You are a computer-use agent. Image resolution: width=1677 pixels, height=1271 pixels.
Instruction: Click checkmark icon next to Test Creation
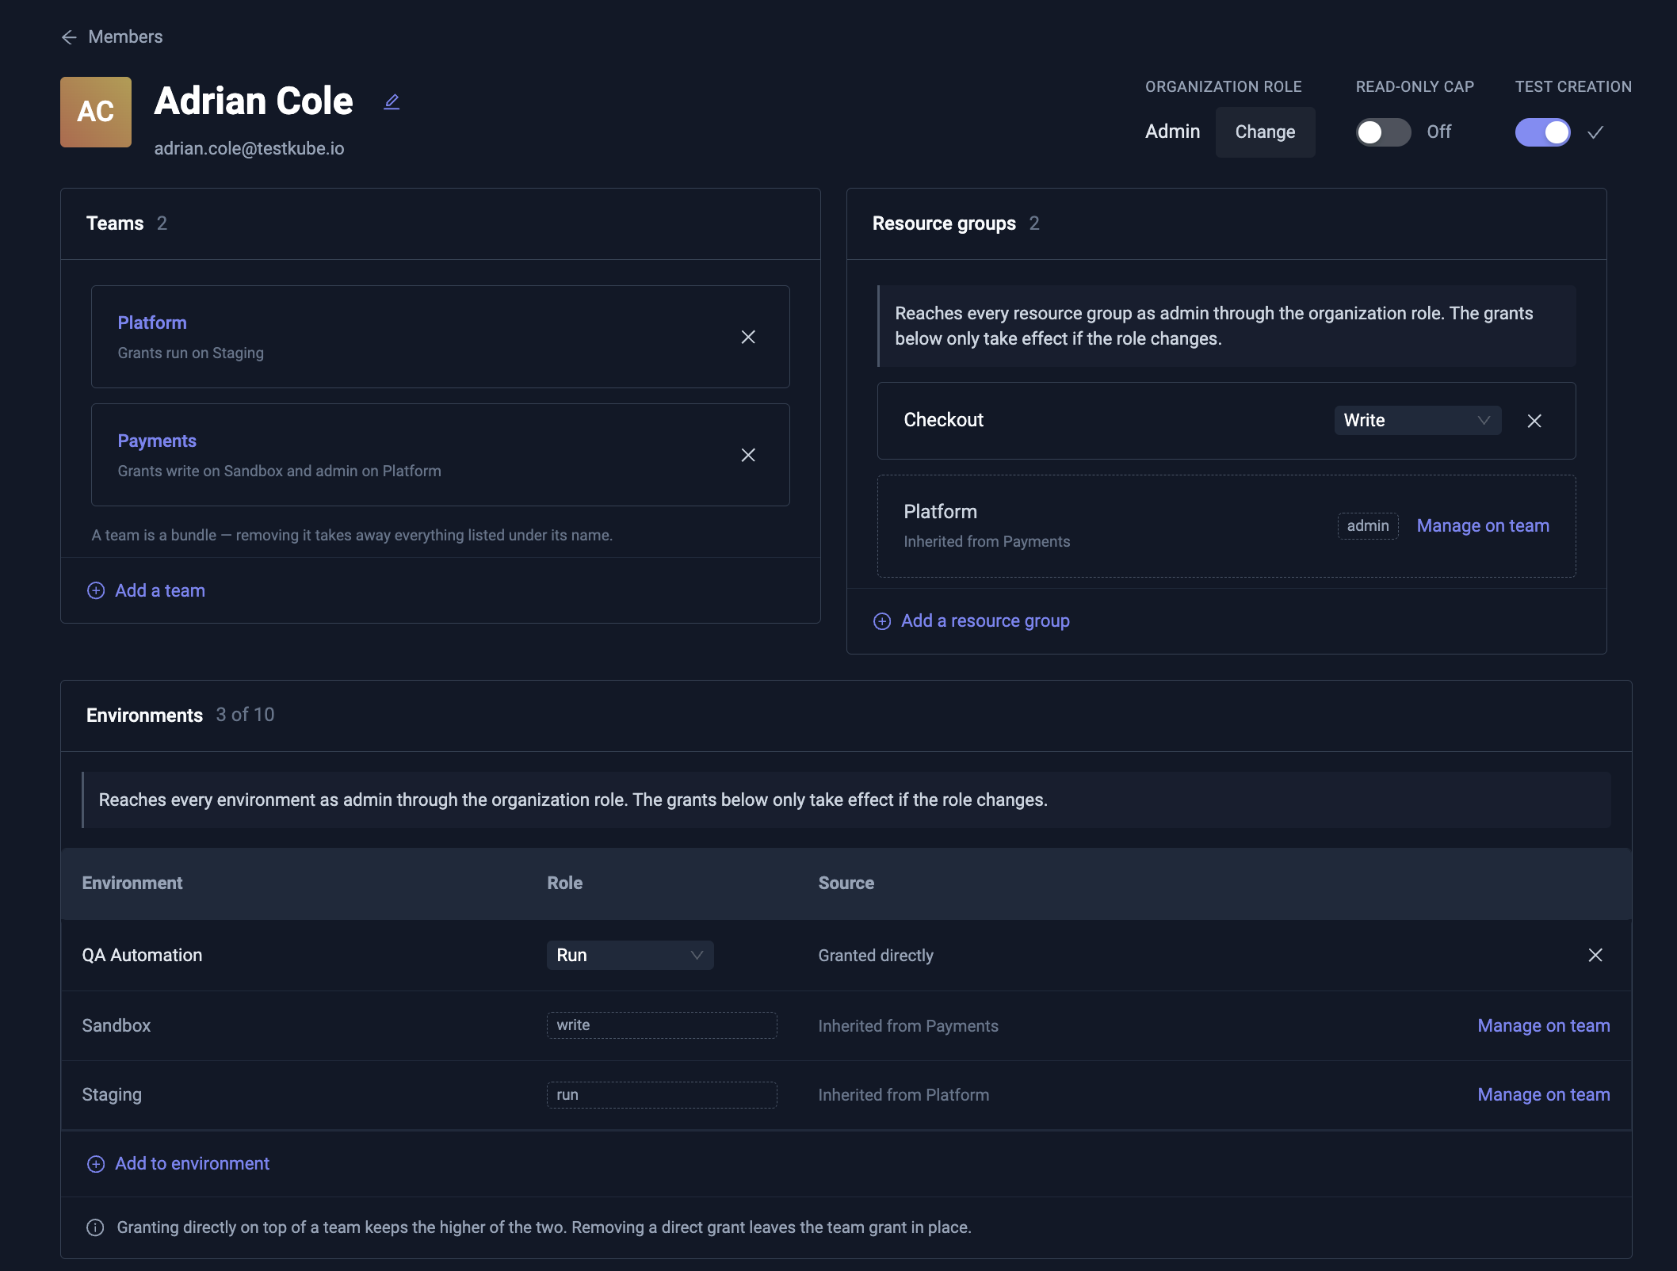1595,132
